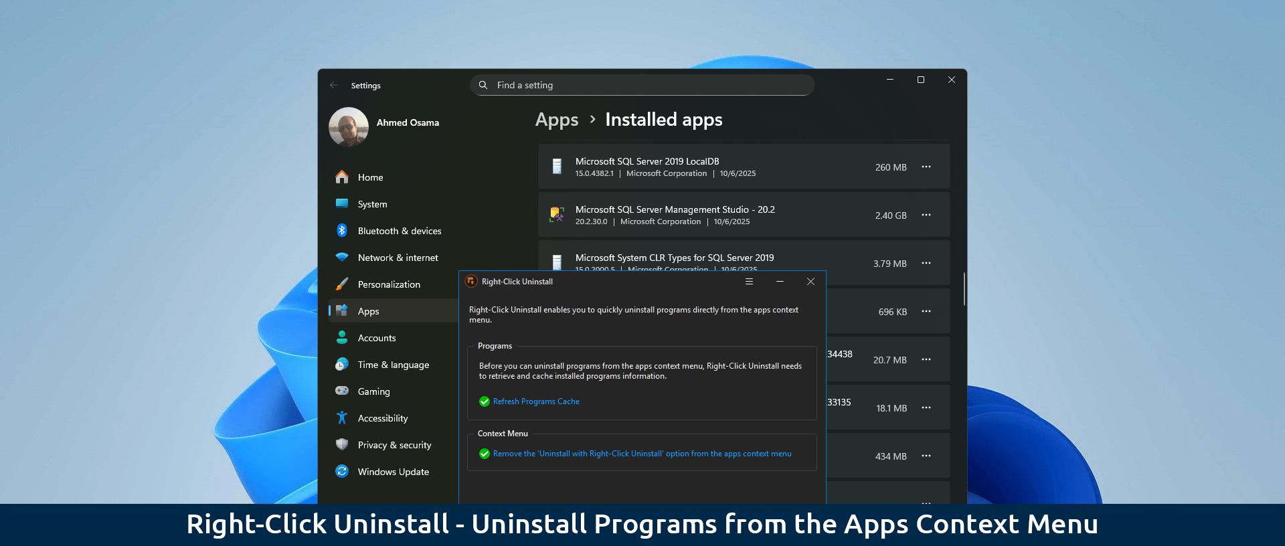
Task: Click Remove the 'Uninstall with Right-Click Uninstall' option link
Action: click(x=642, y=454)
